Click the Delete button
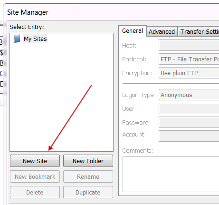 pos(35,192)
